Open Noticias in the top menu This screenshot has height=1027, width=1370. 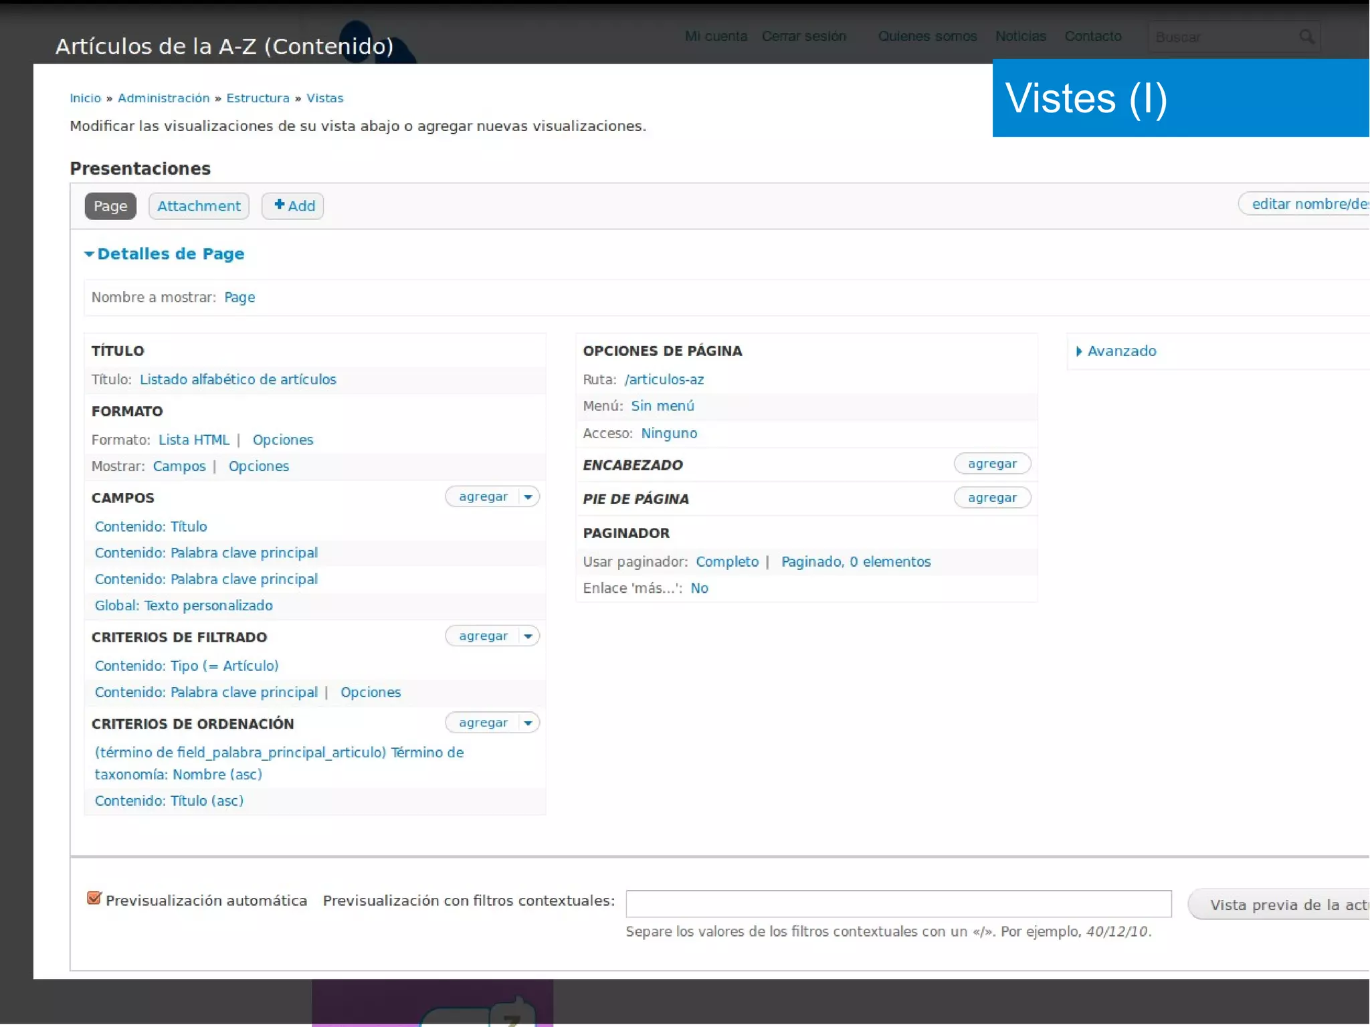pos(1020,36)
